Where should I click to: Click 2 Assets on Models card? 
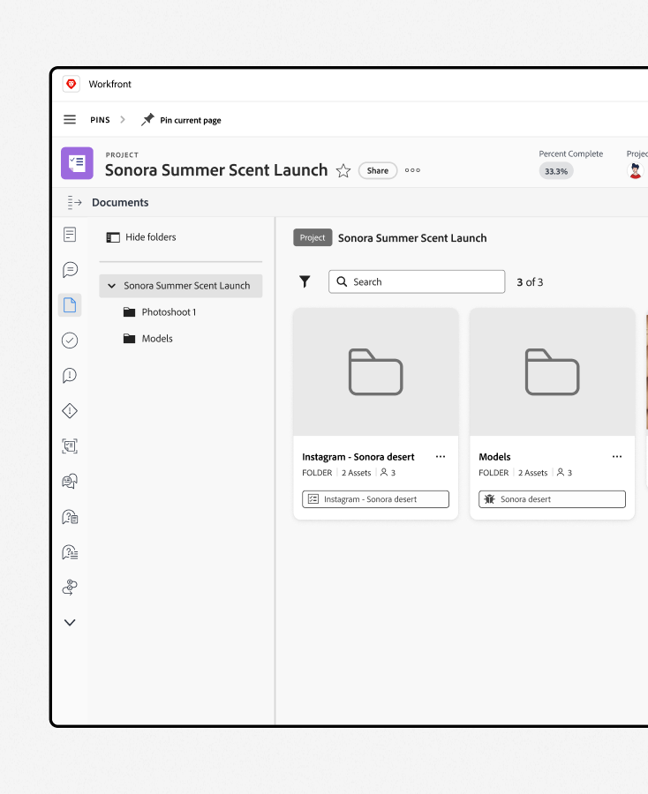(532, 473)
